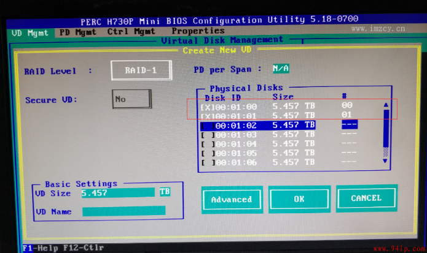The width and height of the screenshot is (427, 253).
Task: Click the Size column header
Action: pos(283,97)
